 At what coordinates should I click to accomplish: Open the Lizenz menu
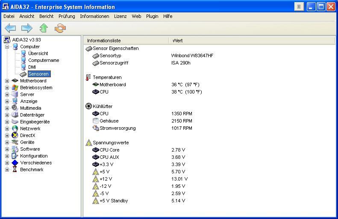click(x=120, y=16)
